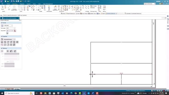
Task: Click the New document icon in quick access toolbar
Action: (x=5, y=1)
